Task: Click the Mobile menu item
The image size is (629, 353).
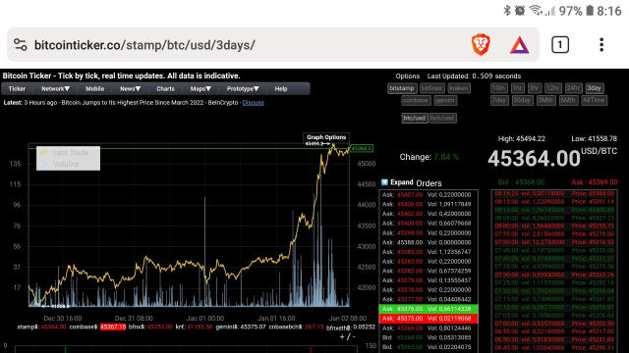Action: (x=94, y=89)
